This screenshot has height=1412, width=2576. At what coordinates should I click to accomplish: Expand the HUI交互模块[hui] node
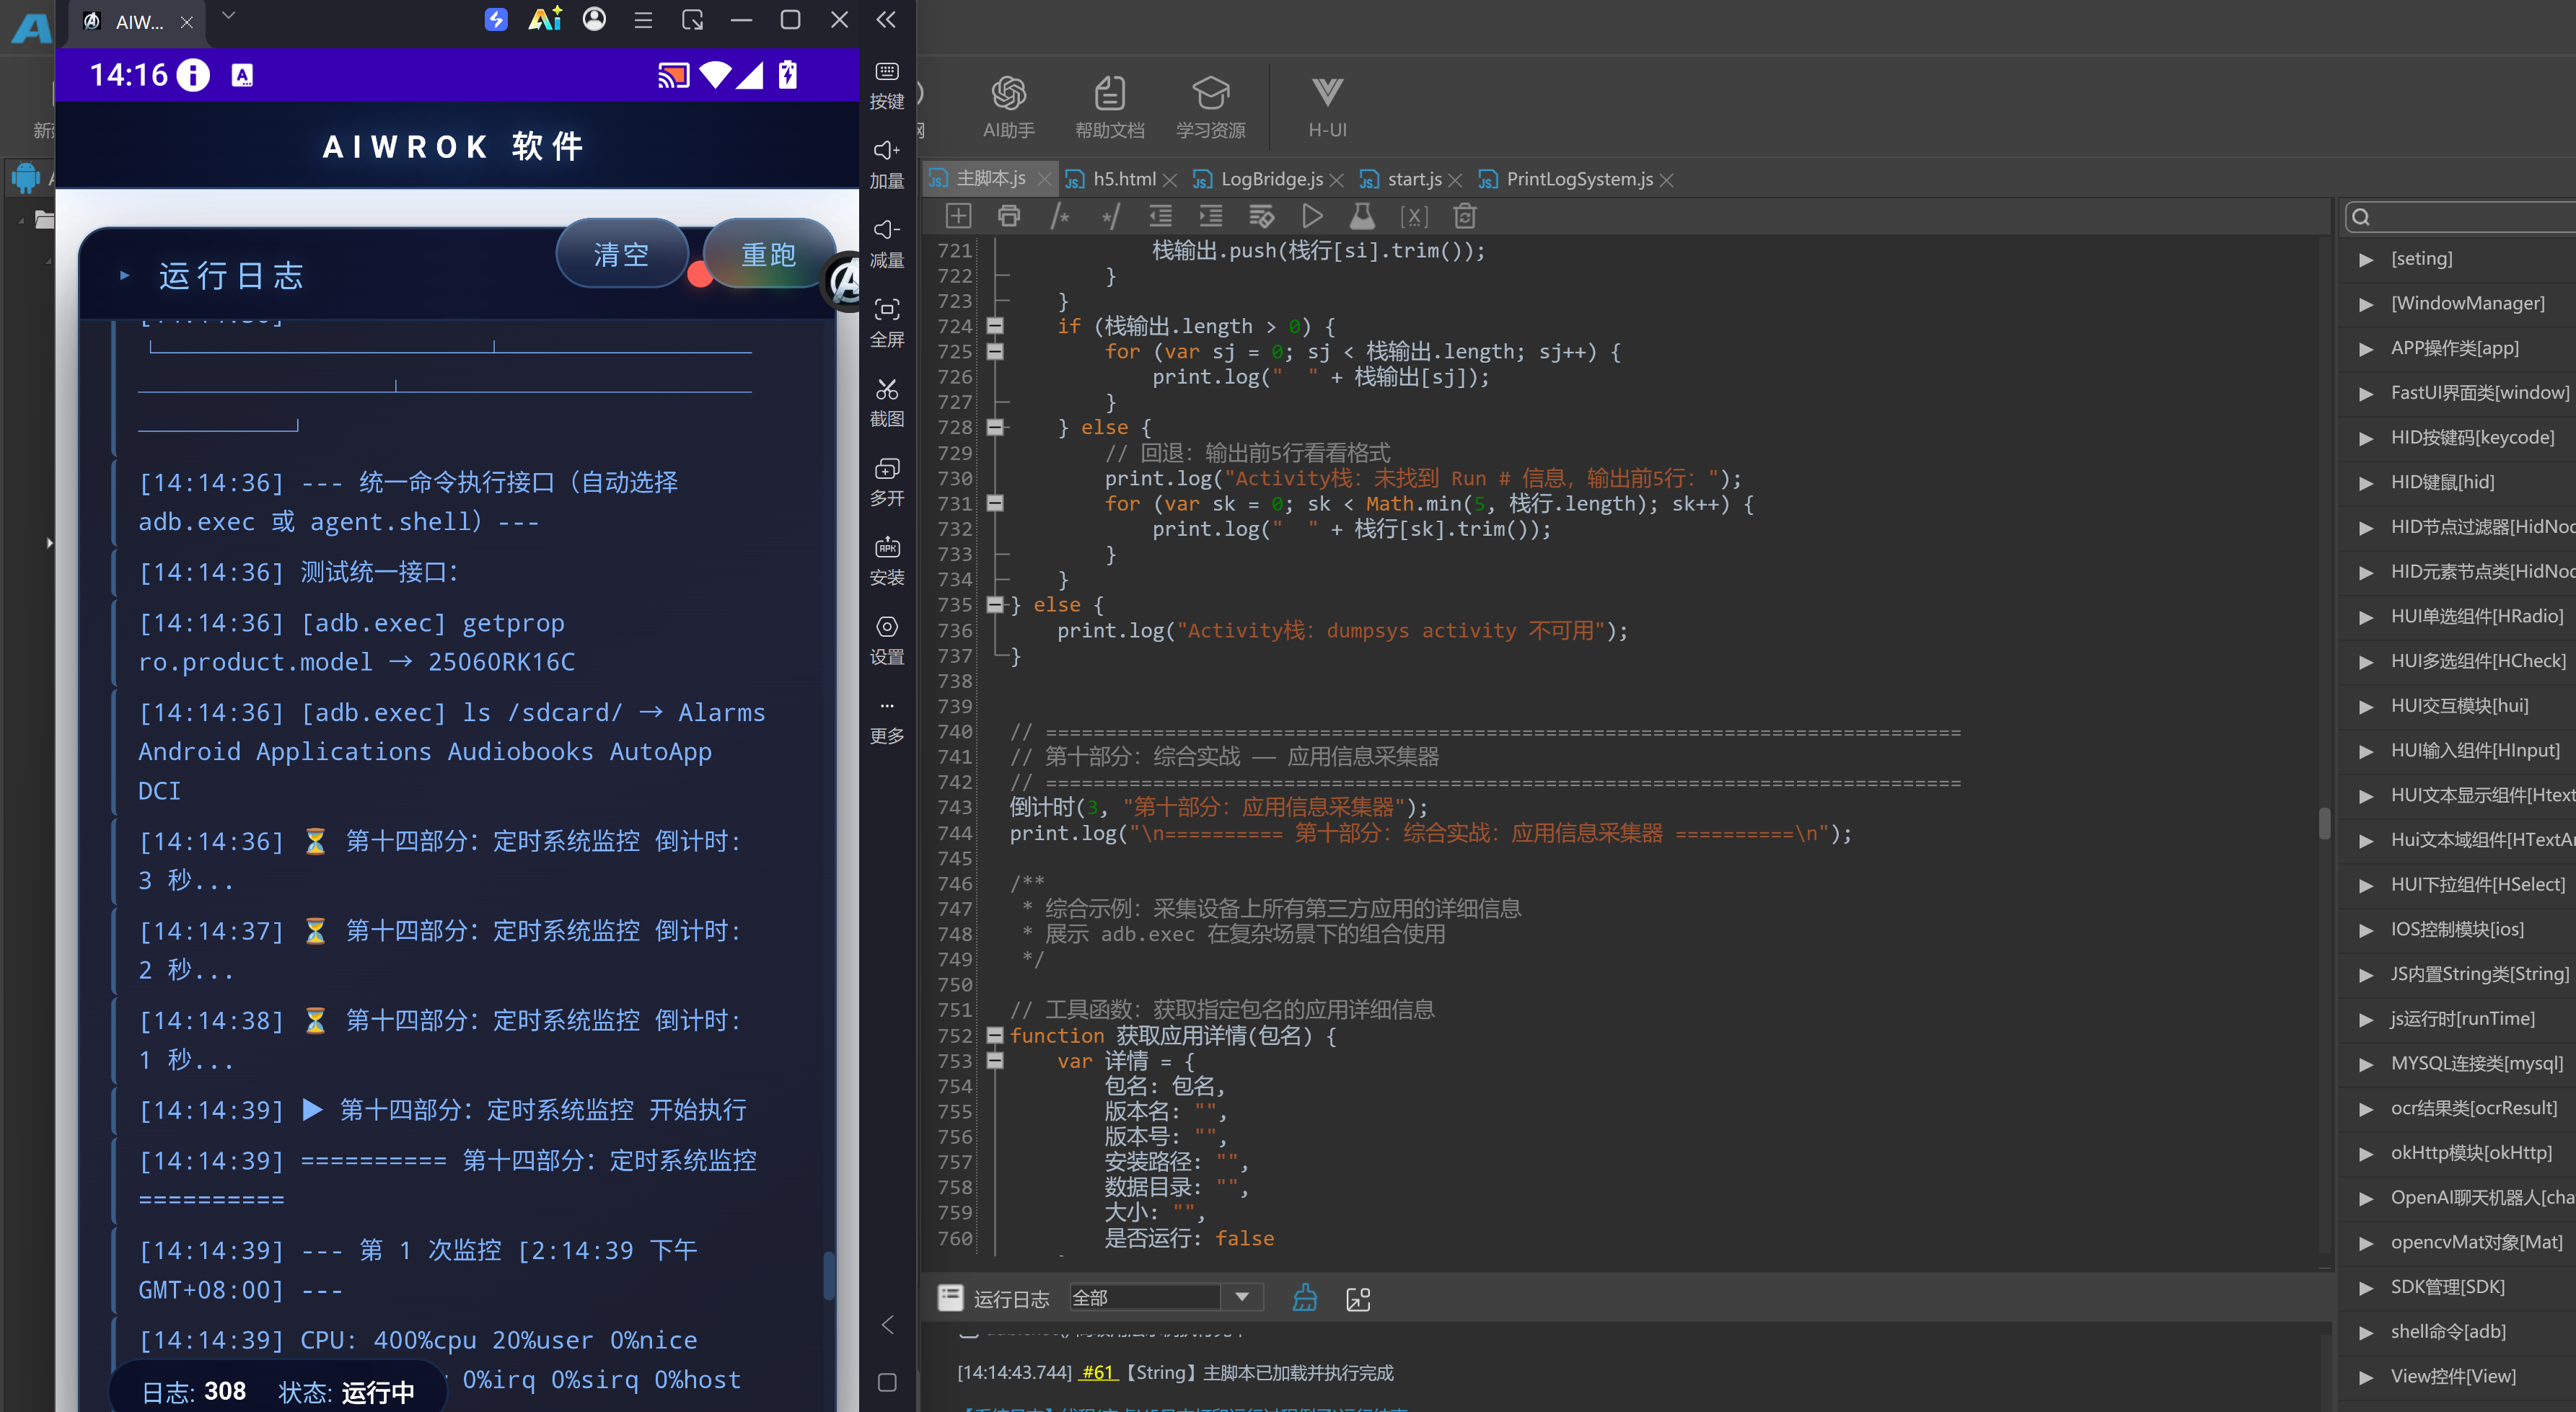click(2366, 706)
